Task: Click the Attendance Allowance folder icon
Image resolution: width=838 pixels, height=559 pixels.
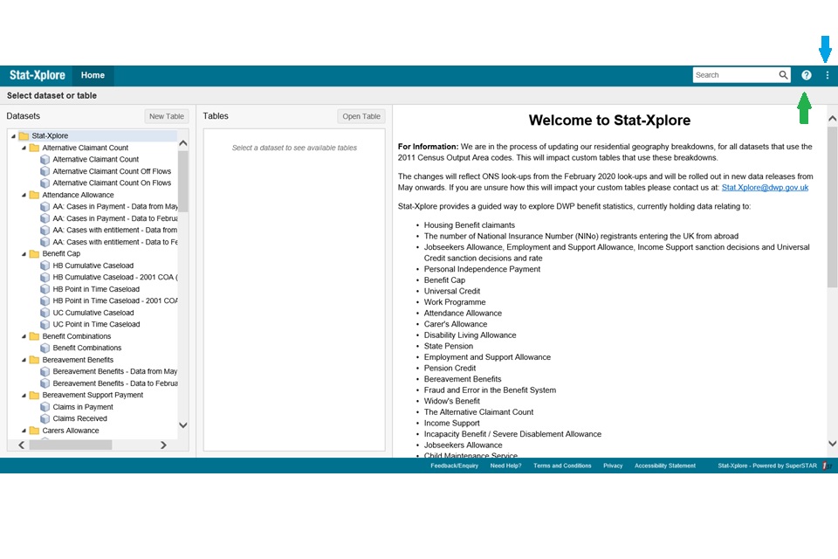Action: coord(34,195)
